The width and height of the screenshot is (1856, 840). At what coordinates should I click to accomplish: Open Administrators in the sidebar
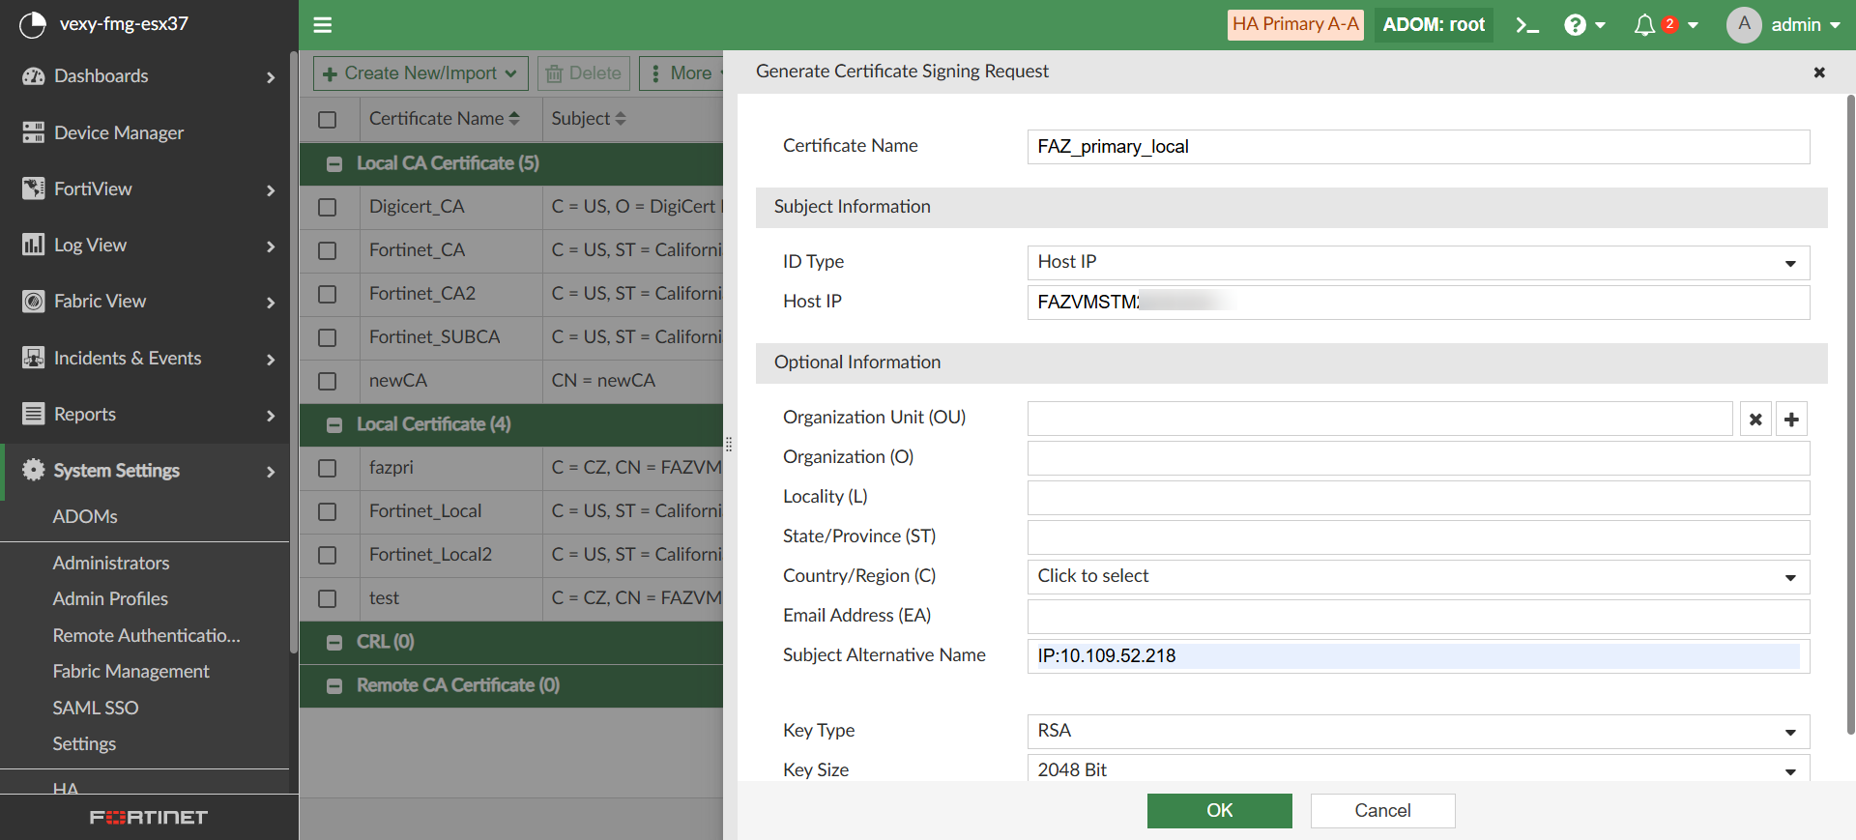[x=111, y=563]
